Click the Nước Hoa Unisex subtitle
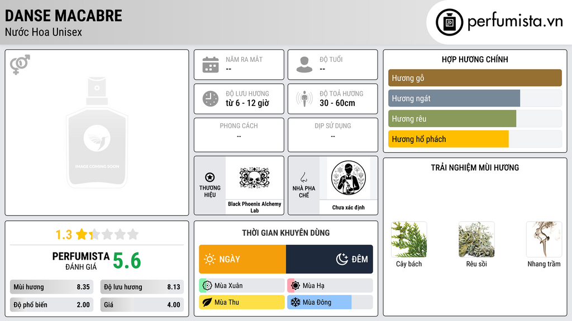 click(x=44, y=32)
